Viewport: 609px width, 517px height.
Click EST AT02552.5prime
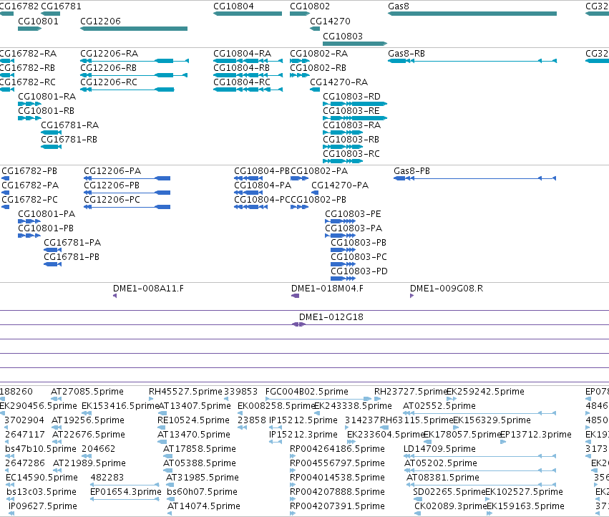439,406
